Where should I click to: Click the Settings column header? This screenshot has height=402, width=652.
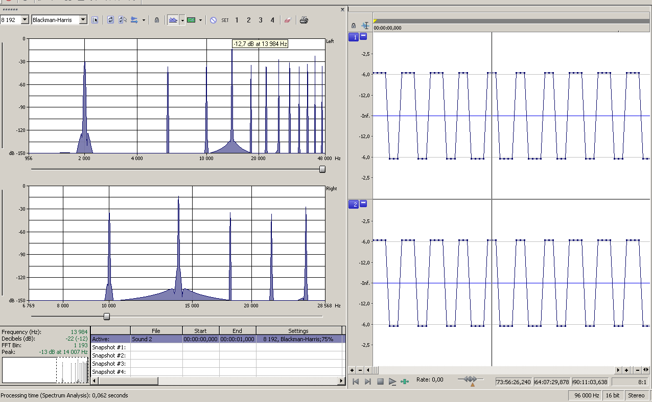click(x=298, y=331)
